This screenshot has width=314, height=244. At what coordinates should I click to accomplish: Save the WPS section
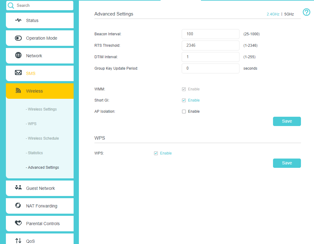(287, 163)
